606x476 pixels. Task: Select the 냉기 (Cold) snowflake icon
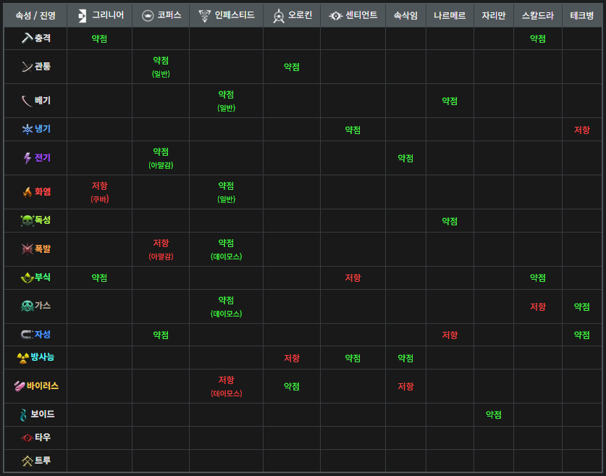[27, 130]
